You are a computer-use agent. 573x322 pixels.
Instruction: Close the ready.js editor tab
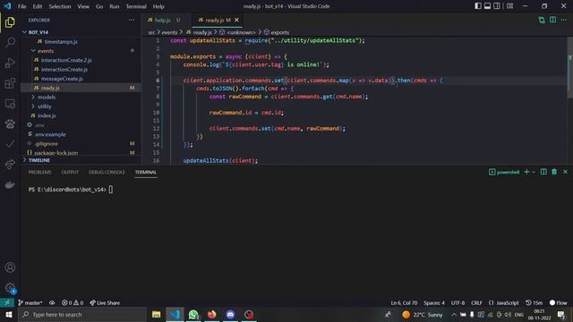click(x=236, y=20)
